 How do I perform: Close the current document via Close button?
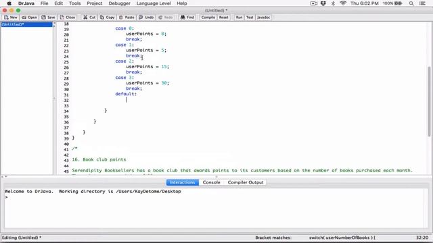[68, 18]
